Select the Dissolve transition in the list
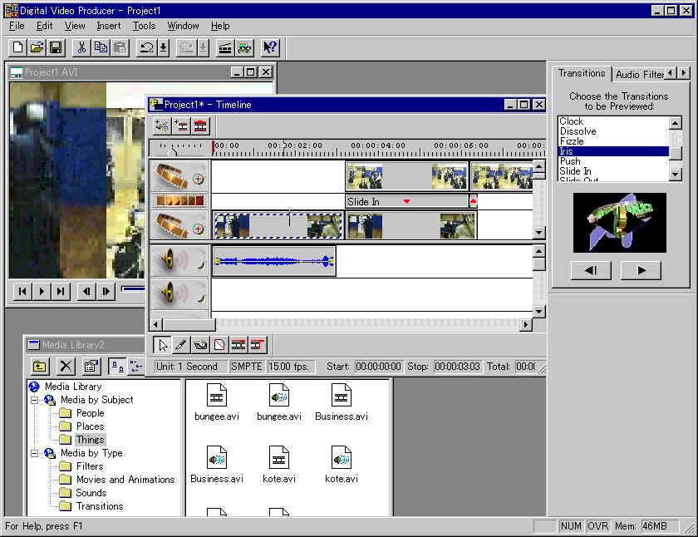 [x=578, y=131]
